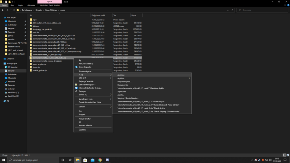
Task: Select Buraya Ayıkla in 7-Zip submenu
Action: click(123, 85)
